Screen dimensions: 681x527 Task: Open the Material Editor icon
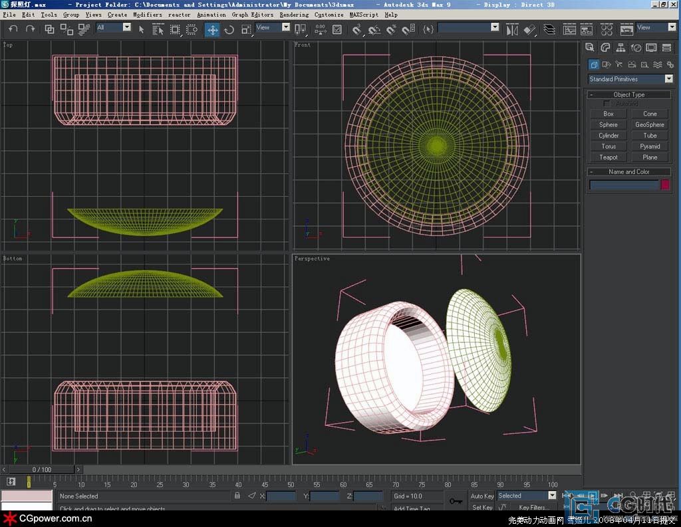(x=607, y=29)
